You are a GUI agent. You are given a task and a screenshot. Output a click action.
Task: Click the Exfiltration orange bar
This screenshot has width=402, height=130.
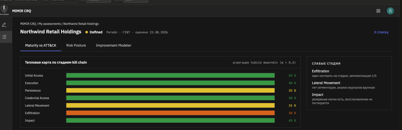[x=170, y=113]
